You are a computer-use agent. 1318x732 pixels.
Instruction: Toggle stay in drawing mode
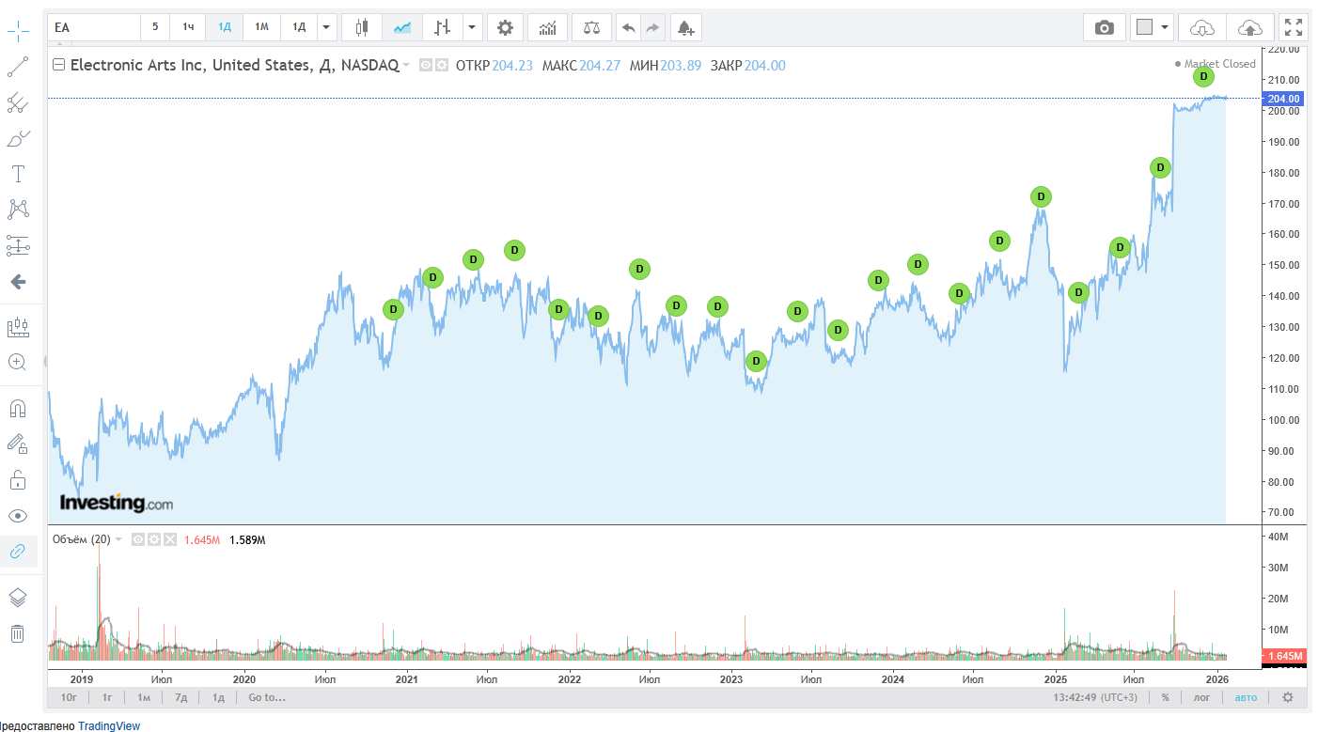18,444
